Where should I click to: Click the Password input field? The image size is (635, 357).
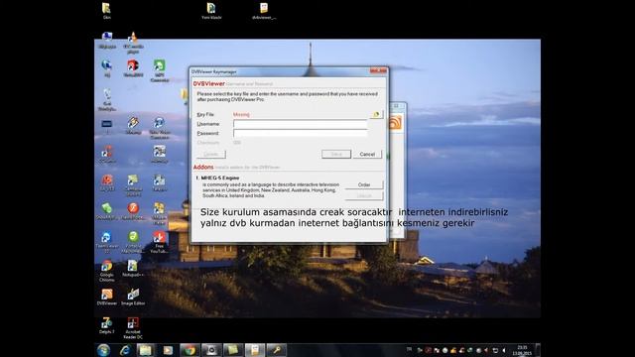(x=300, y=133)
